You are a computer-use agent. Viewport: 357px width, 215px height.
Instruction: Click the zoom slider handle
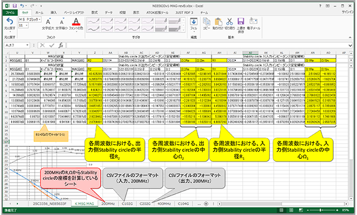coord(320,210)
